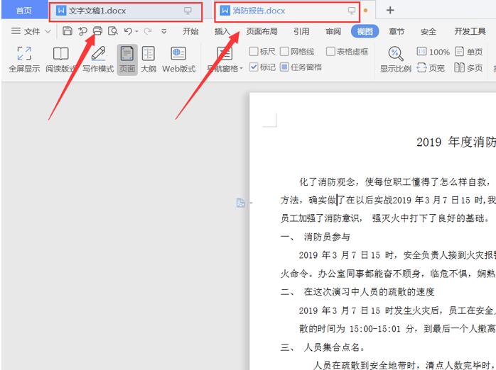
Task: Switch to Web版式 view
Action: click(x=179, y=60)
